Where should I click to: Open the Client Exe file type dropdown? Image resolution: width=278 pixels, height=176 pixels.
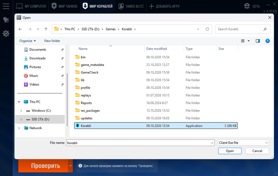tap(244, 143)
